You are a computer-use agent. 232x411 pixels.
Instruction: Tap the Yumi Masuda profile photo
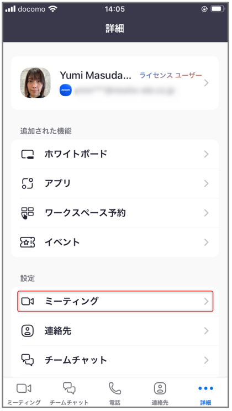click(35, 83)
